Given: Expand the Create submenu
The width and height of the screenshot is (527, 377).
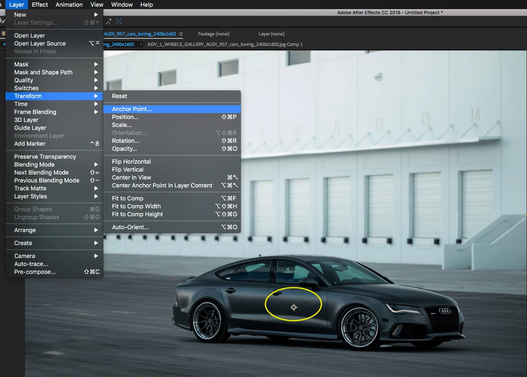Looking at the screenshot, I should click(x=54, y=243).
